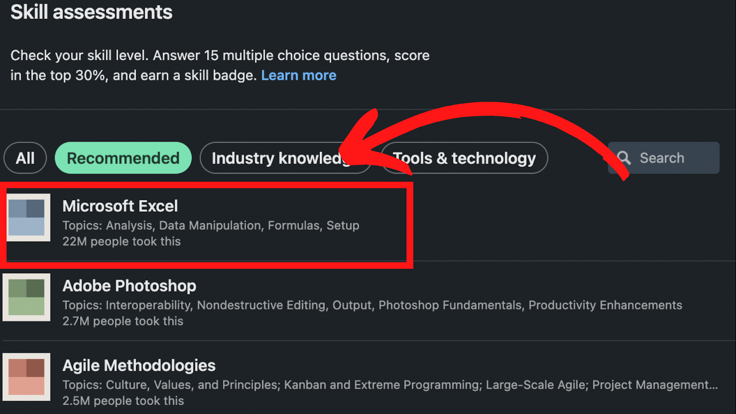Viewport: 736px width, 414px height.
Task: Open the Agile Methodologies assessment title
Action: click(x=139, y=365)
